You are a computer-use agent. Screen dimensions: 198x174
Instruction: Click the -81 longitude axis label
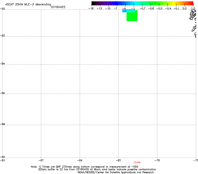point(119,160)
